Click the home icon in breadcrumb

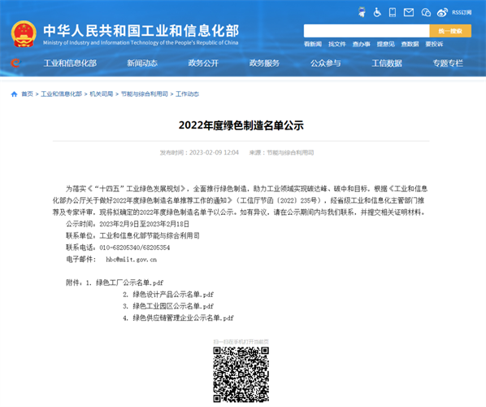(14, 94)
